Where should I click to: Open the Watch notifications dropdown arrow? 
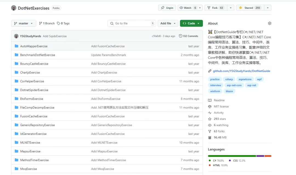point(200,8)
